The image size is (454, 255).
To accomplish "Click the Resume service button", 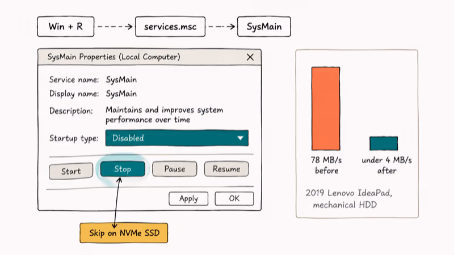I will [226, 169].
